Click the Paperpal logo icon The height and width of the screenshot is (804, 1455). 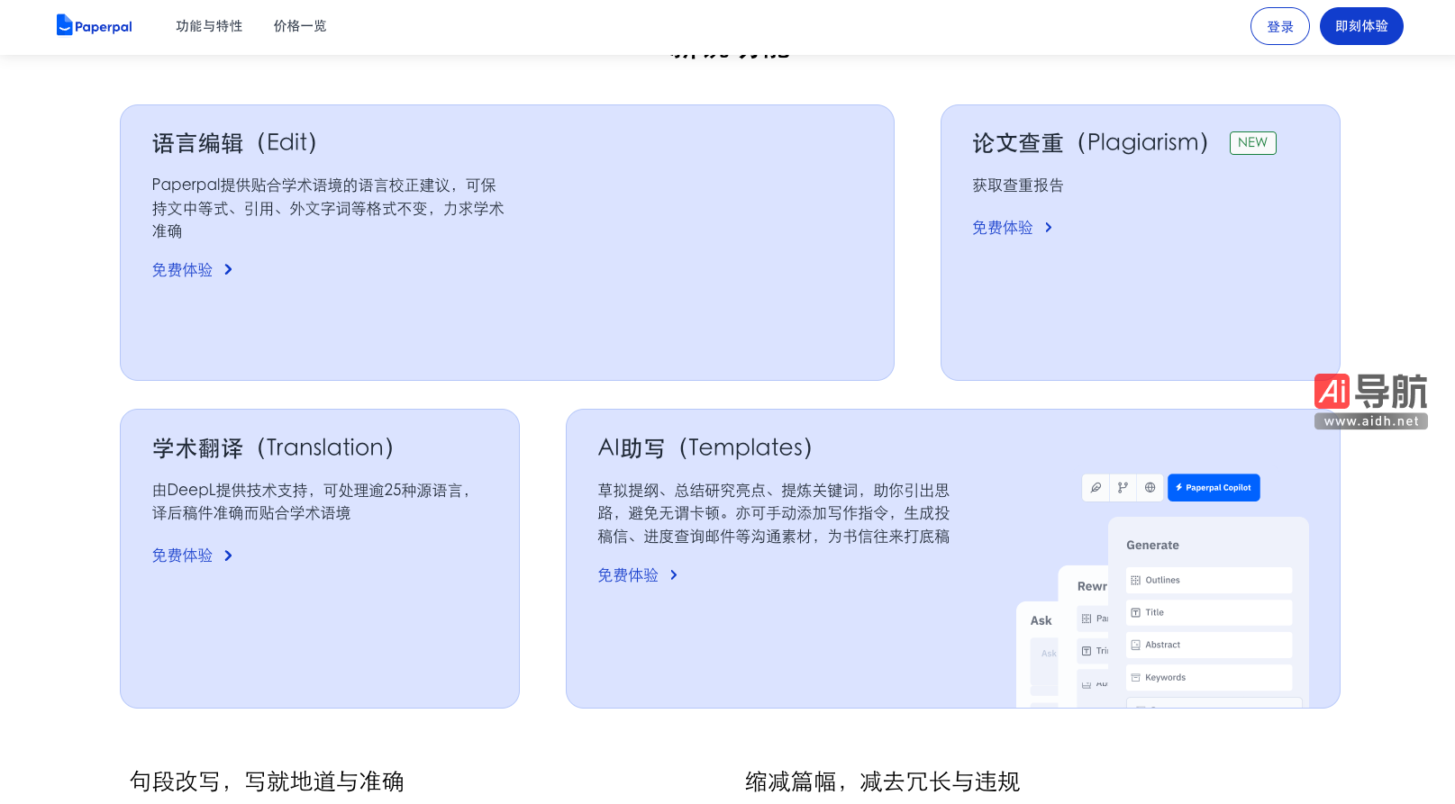point(65,25)
